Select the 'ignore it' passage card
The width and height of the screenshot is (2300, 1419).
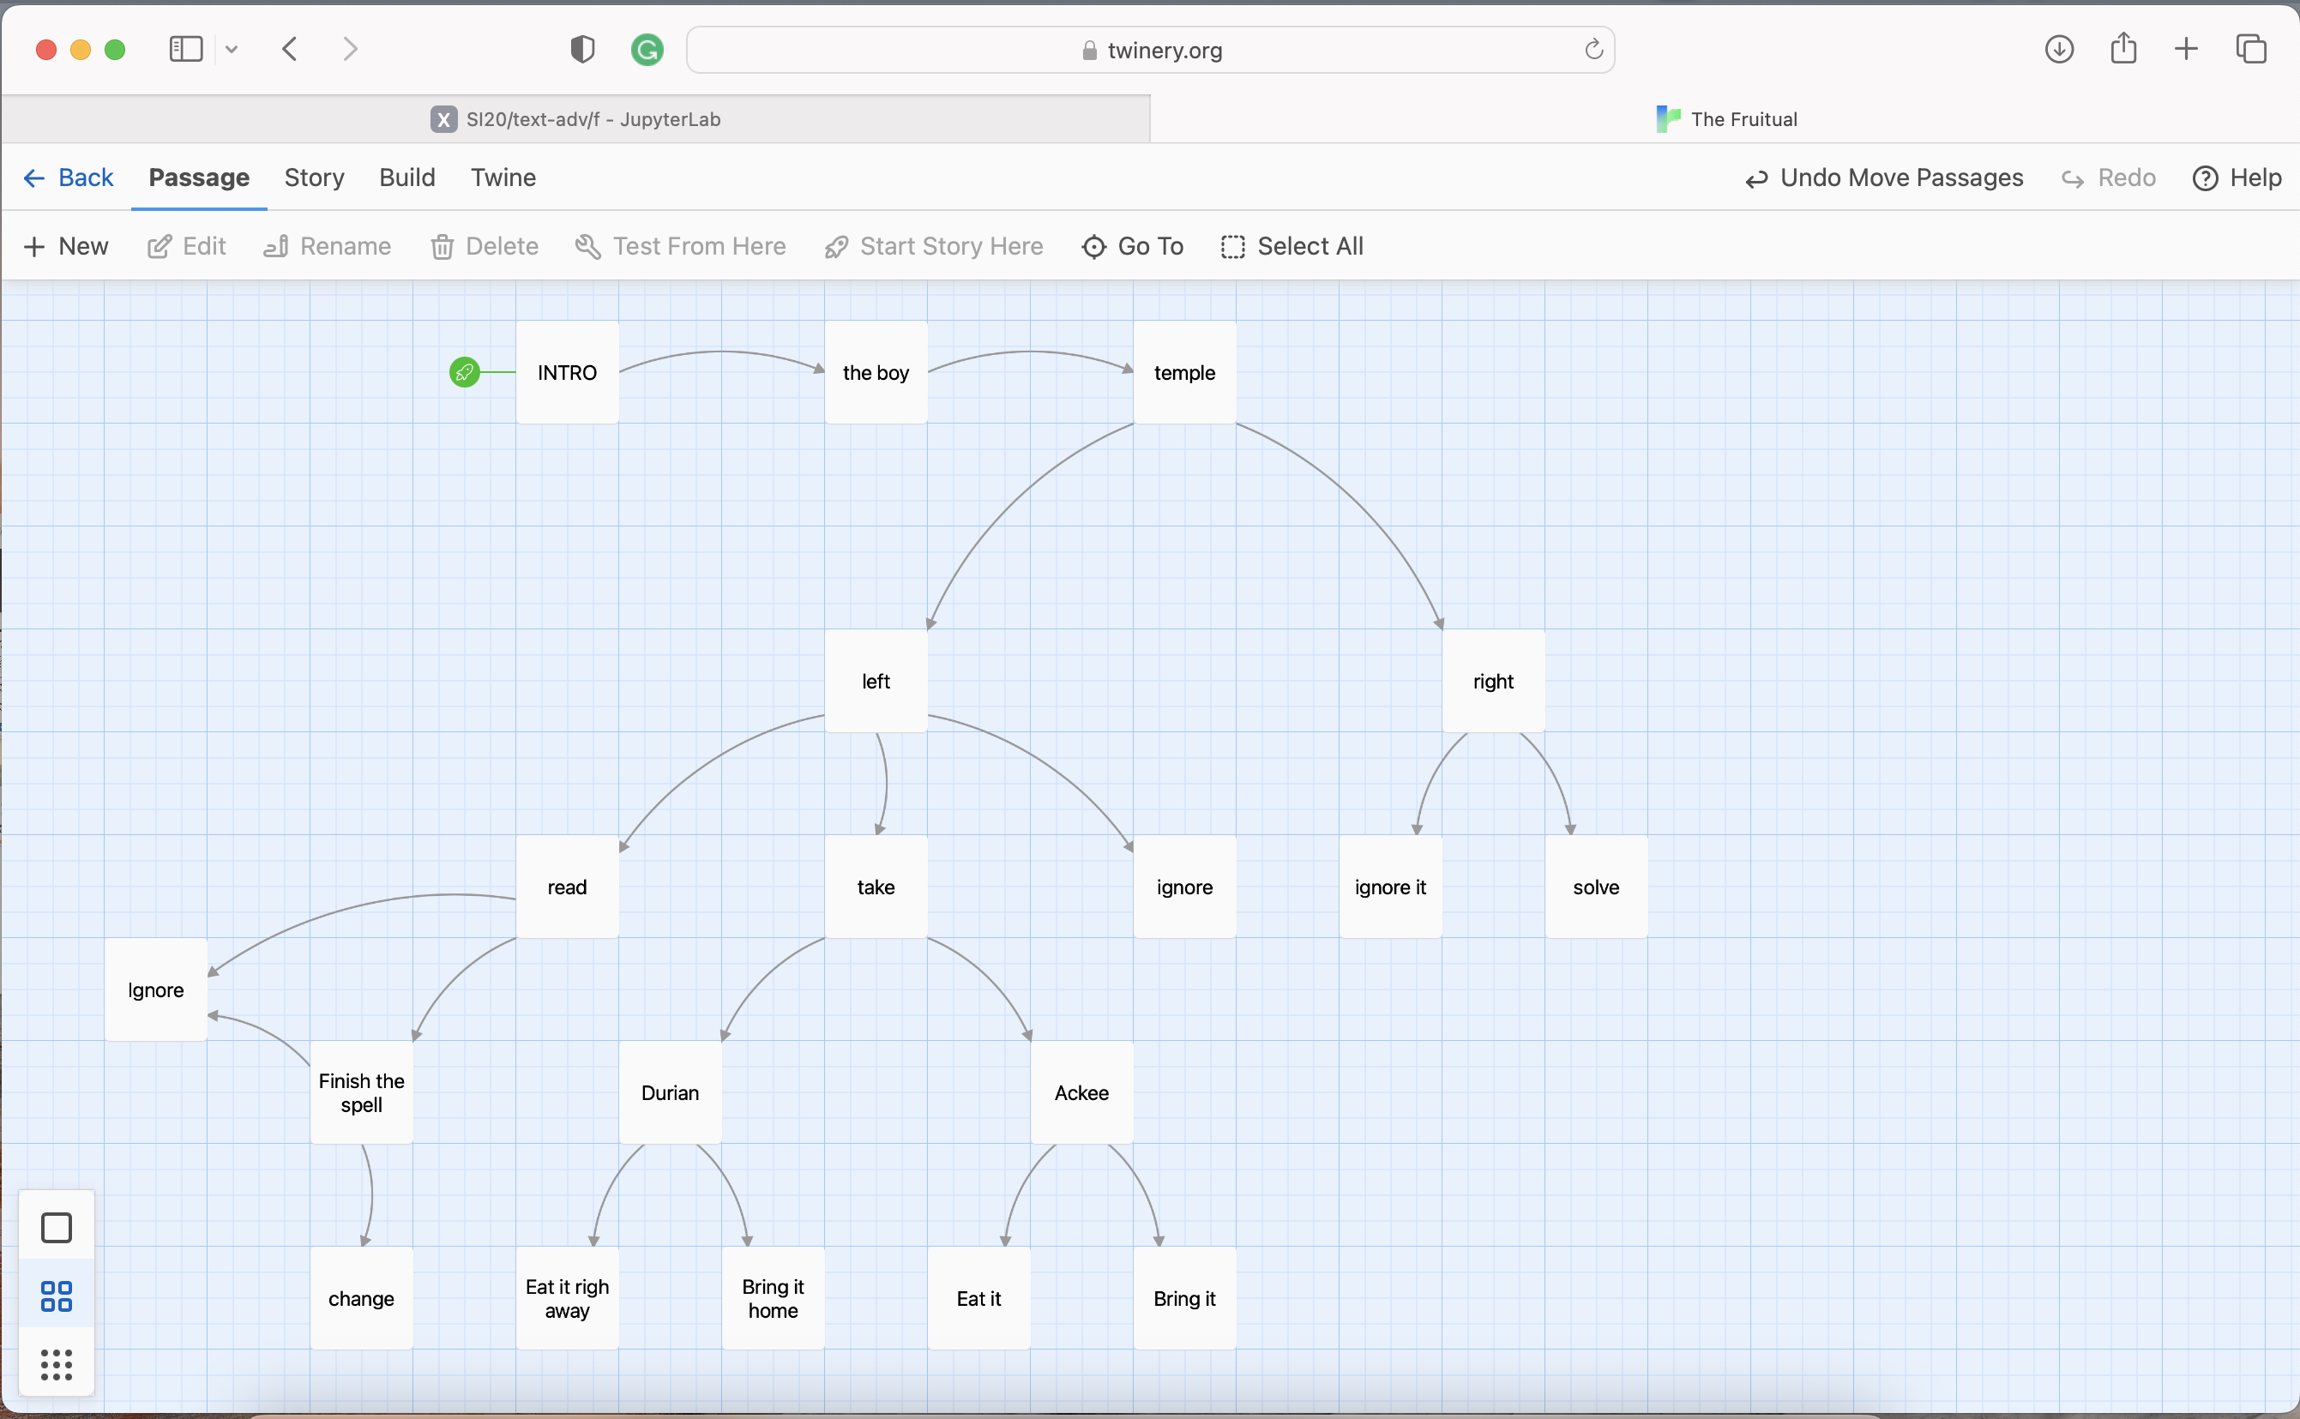click(x=1391, y=887)
